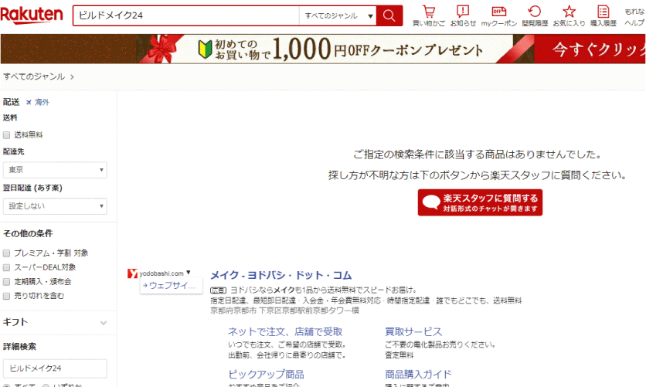Expand the ギフト section chevron

click(x=104, y=323)
